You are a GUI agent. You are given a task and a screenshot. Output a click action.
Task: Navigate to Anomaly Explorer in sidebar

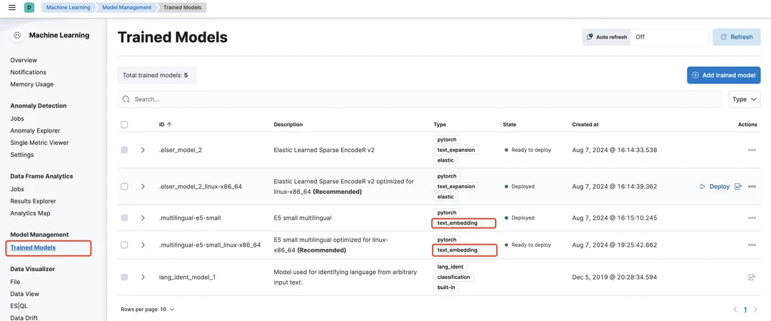tap(35, 131)
